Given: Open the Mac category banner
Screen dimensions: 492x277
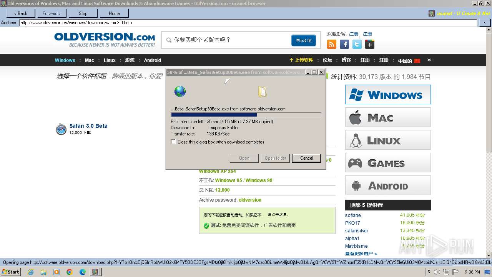Looking at the screenshot, I should (x=388, y=117).
